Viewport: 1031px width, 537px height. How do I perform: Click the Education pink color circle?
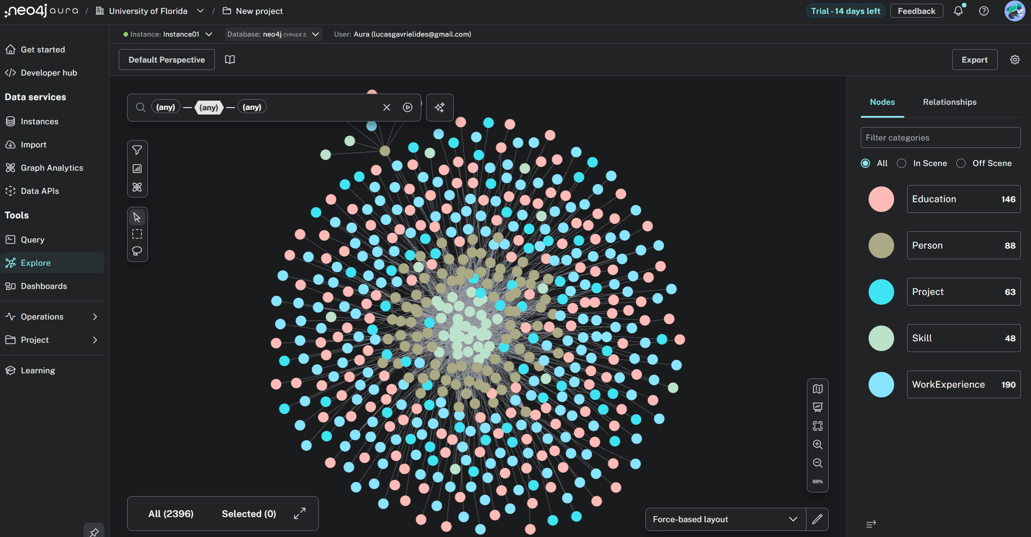pyautogui.click(x=881, y=199)
